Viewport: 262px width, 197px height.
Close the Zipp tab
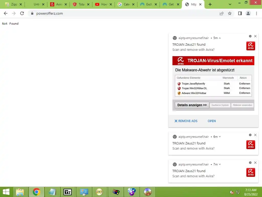click(21, 5)
